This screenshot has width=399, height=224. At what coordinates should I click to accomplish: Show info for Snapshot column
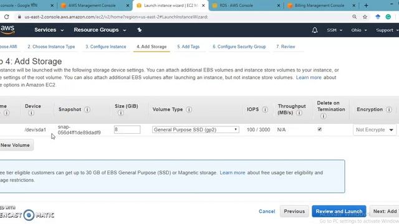pos(87,110)
